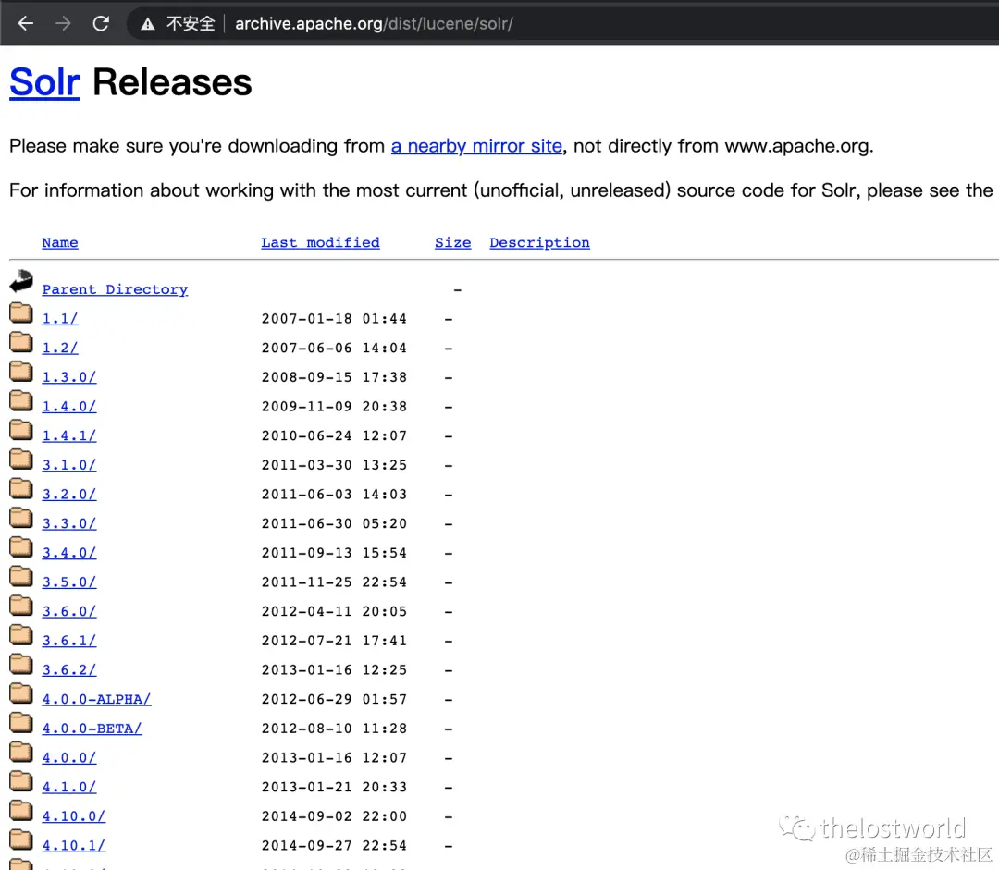Open the 1.4.0/ directory link
The image size is (999, 870).
tap(68, 407)
